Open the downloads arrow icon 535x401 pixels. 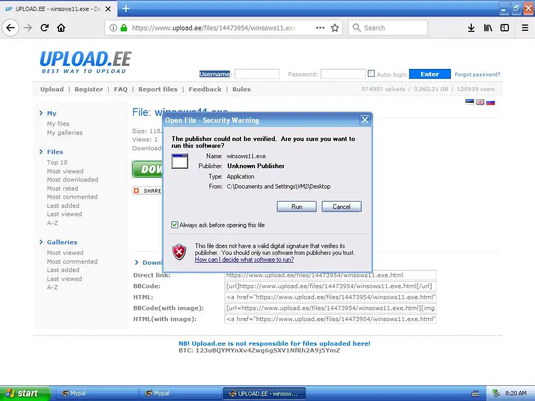coord(471,28)
